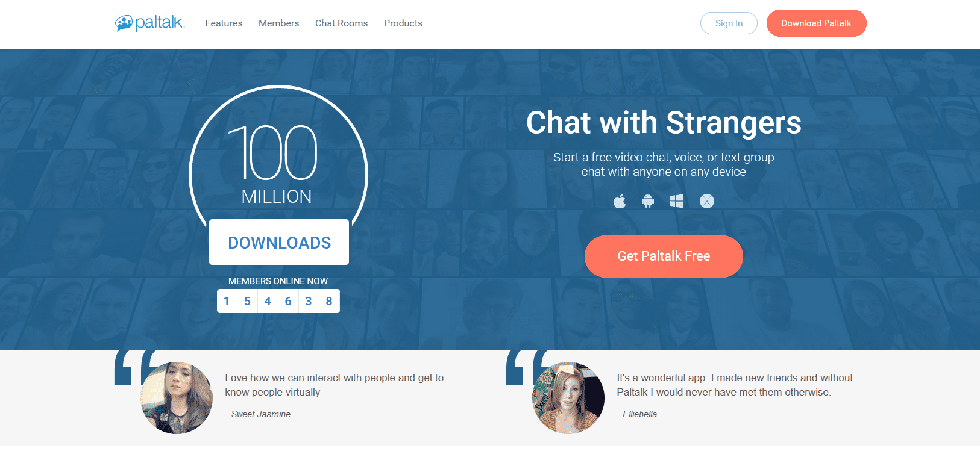Click the 100 Million circle graphic

pos(278,157)
